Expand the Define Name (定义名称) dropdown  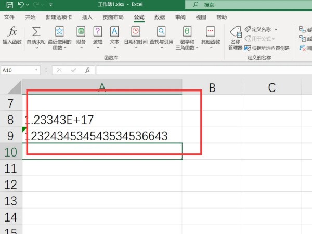point(276,29)
